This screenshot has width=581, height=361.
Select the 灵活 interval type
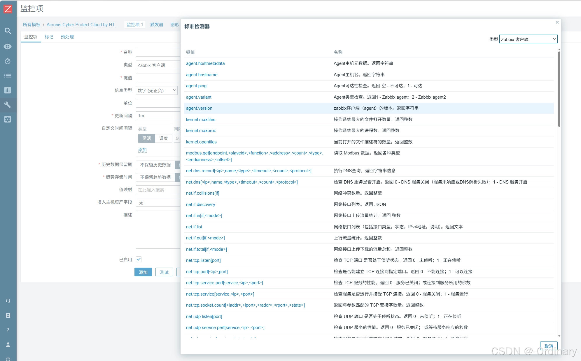(146, 138)
